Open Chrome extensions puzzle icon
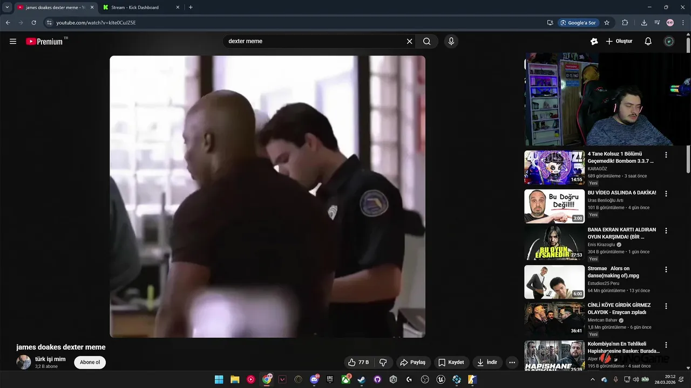Viewport: 691px width, 388px height. [x=625, y=23]
